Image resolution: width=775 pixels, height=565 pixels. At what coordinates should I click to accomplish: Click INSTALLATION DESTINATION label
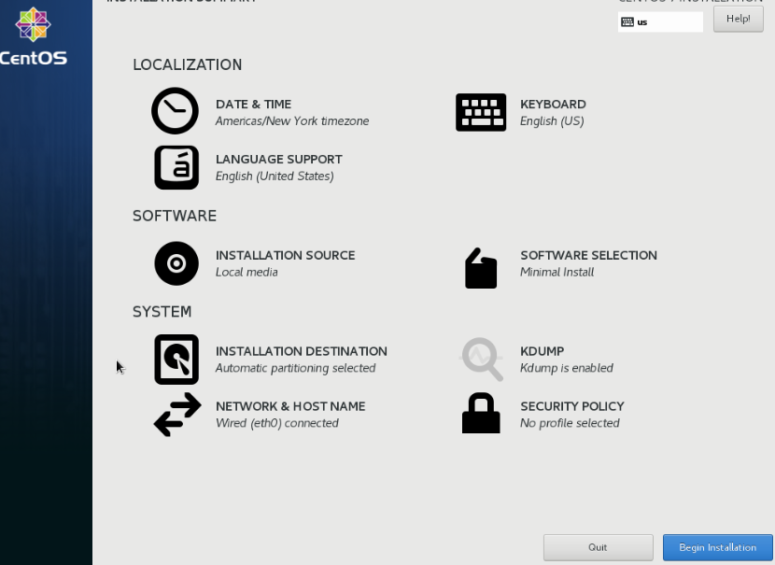pyautogui.click(x=302, y=351)
